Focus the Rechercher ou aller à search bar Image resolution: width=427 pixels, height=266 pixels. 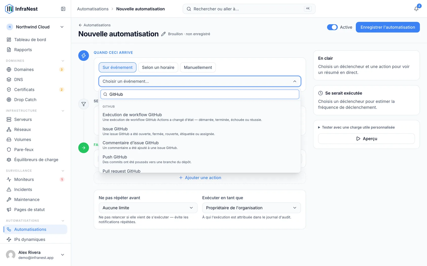(x=249, y=9)
